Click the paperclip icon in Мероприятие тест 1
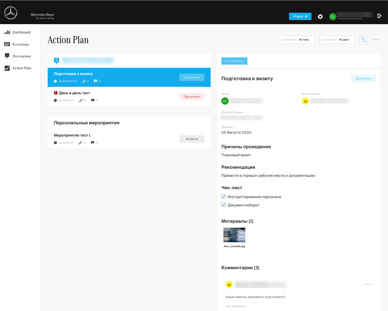Viewport: 388px width, 311px height. pyautogui.click(x=80, y=143)
